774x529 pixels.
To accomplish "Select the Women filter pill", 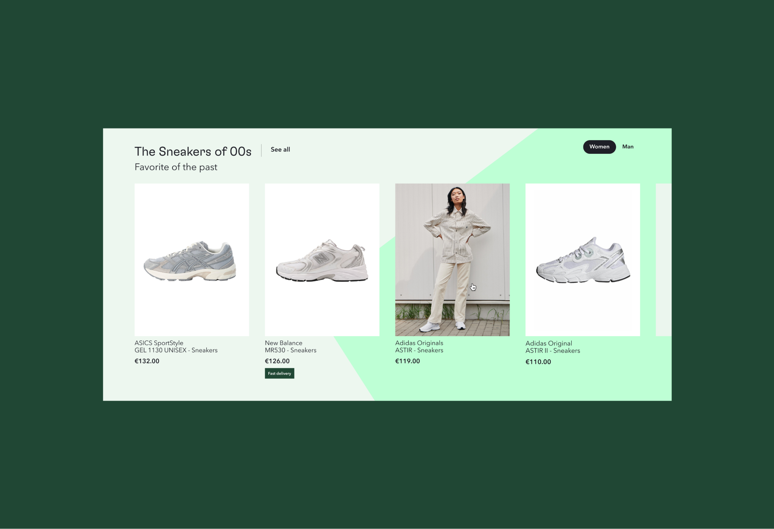I will (x=599, y=147).
